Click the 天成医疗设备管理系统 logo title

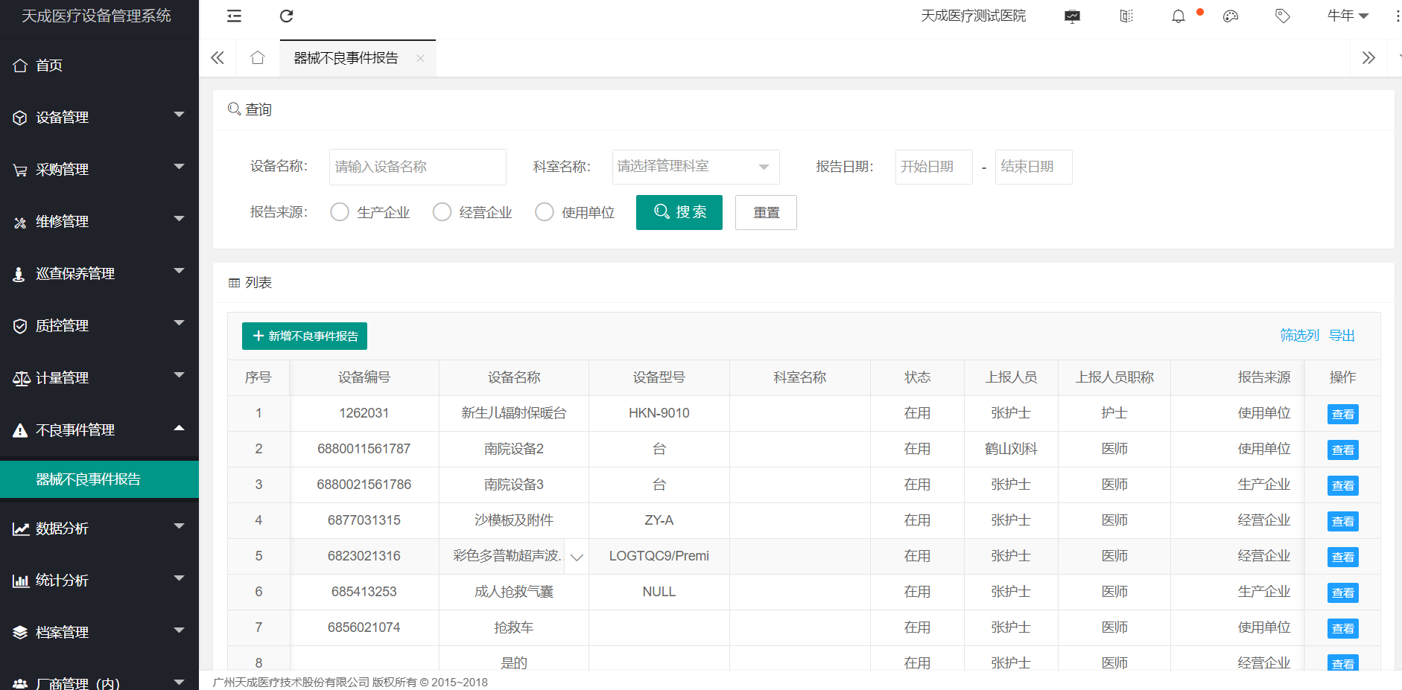96,16
